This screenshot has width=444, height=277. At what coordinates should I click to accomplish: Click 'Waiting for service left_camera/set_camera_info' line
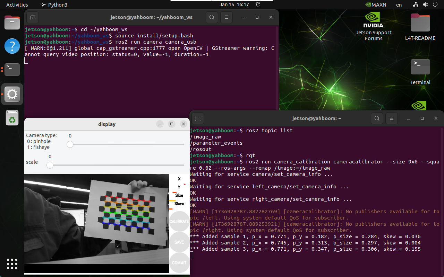(269, 187)
